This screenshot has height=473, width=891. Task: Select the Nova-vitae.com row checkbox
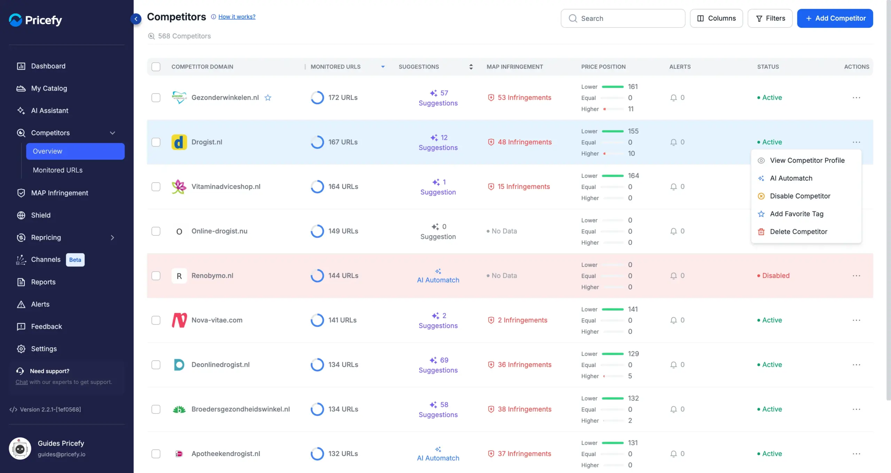pyautogui.click(x=156, y=320)
